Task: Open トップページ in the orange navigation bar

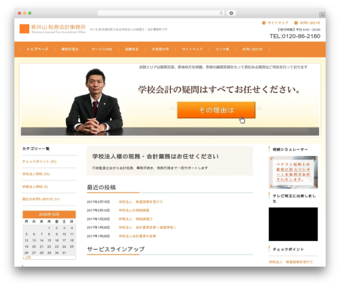Action: 37,49
